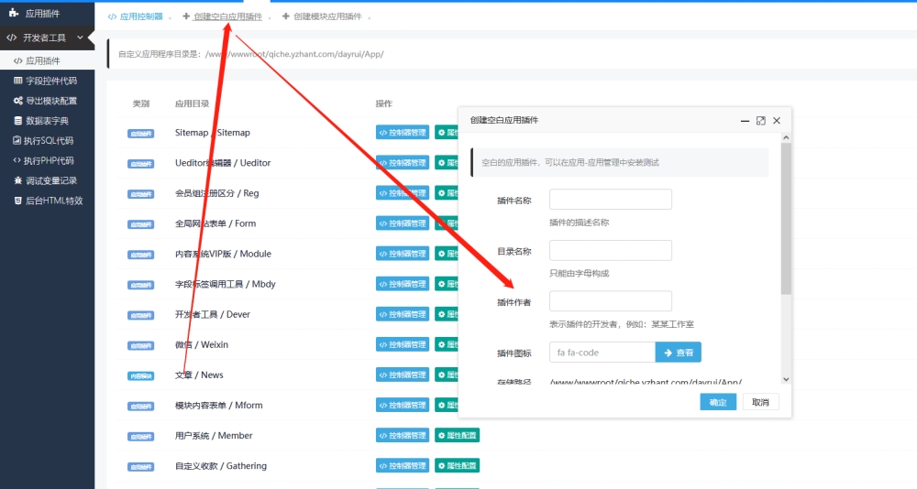
Task: Click 控制器管理 for Form row
Action: point(403,223)
